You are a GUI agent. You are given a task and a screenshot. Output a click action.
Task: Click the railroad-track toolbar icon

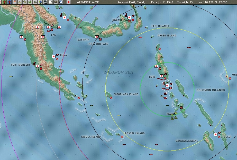pos(56,2)
